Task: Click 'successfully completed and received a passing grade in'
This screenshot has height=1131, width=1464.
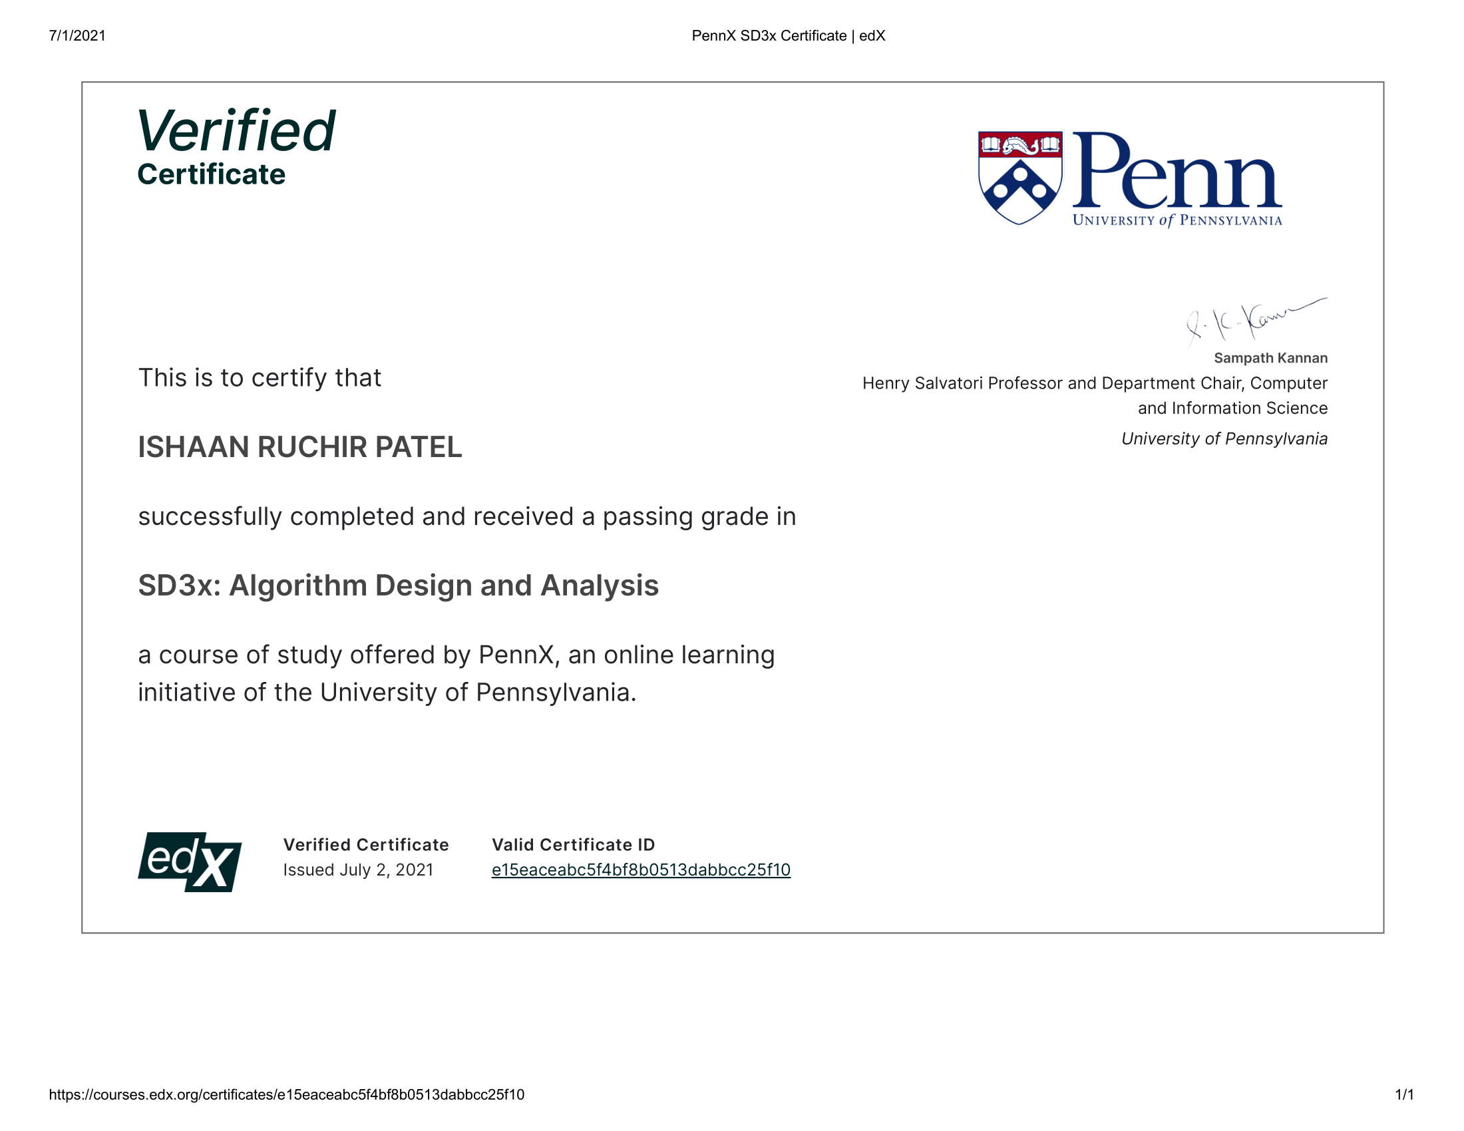Action: [x=466, y=516]
